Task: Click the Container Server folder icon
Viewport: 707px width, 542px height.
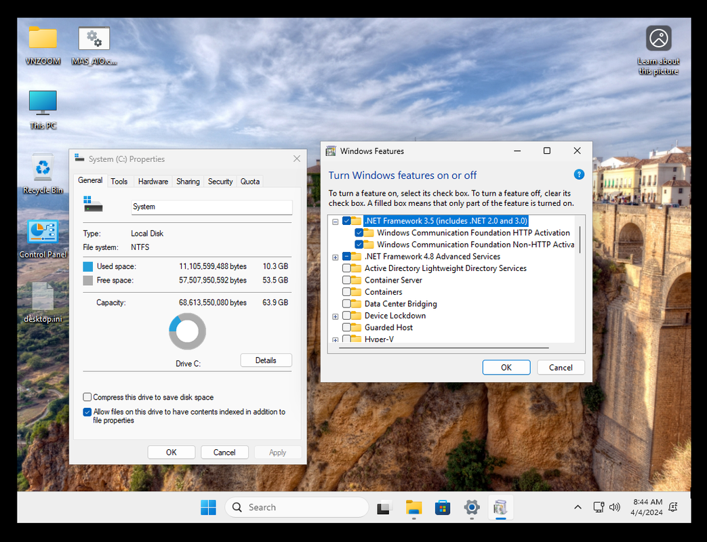Action: [356, 280]
